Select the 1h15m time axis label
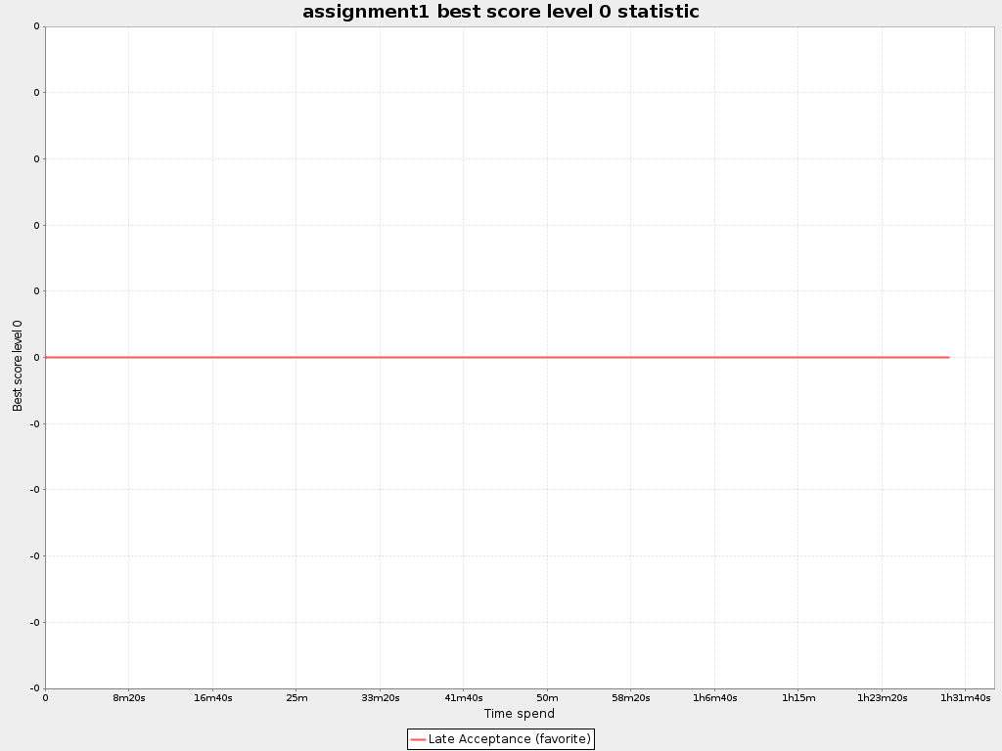The height and width of the screenshot is (751, 1002). (798, 698)
